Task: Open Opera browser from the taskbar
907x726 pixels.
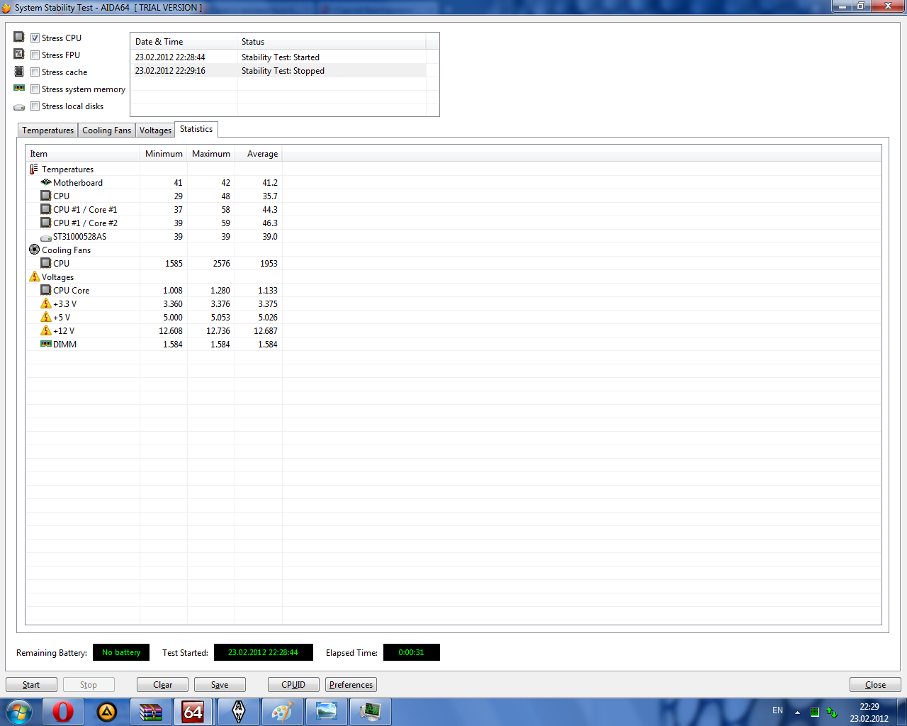Action: (63, 712)
